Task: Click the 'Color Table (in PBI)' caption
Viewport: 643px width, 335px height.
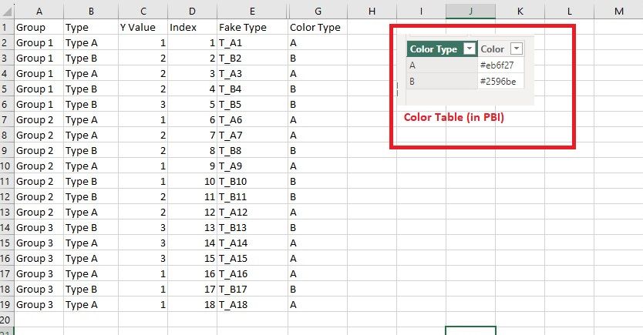Action: [x=453, y=117]
